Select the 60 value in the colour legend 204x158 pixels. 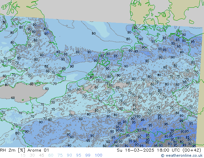(x=51, y=155)
